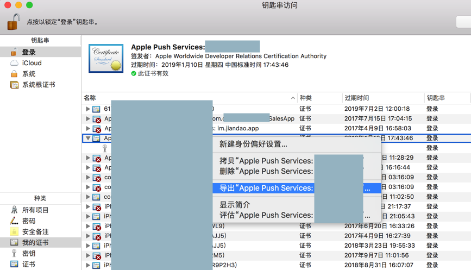Show 所有项目 category
The image size is (471, 270).
40,210
